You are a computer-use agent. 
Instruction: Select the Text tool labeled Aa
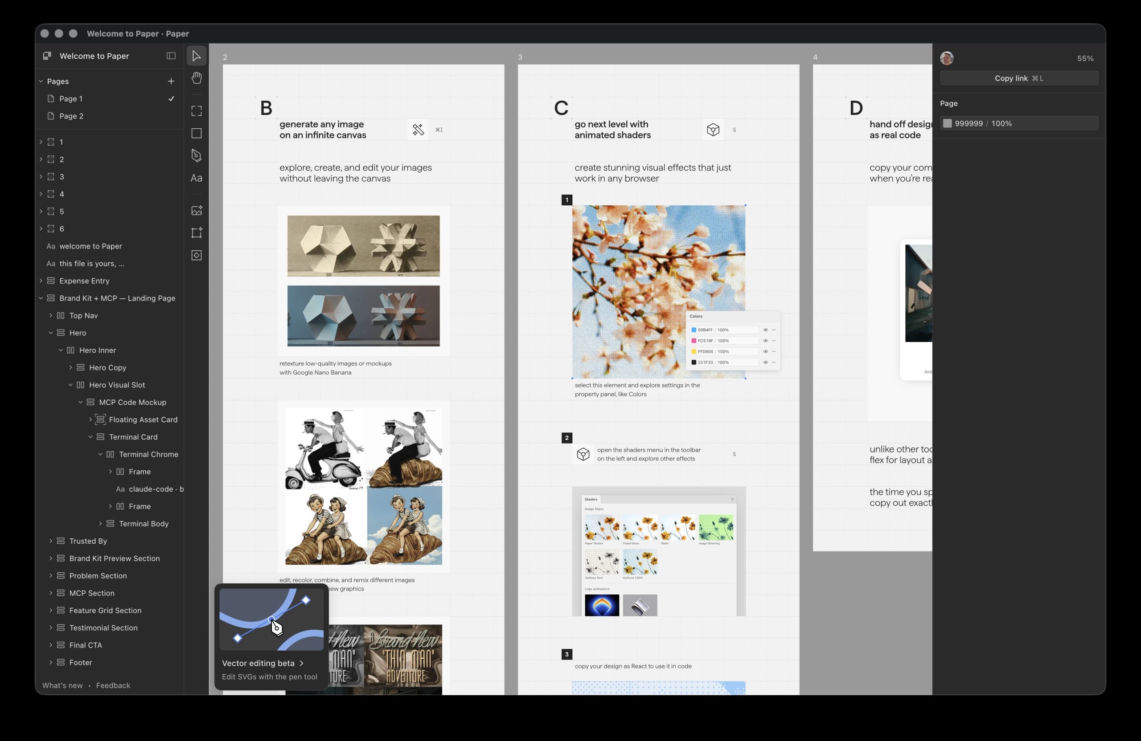pos(197,178)
